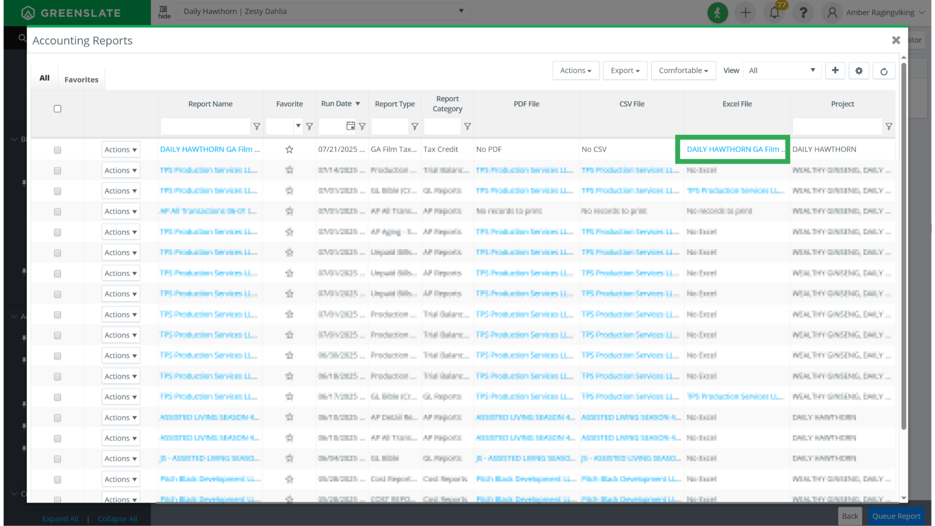935x526 pixels.
Task: Click the Run Date filter icon
Action: (x=362, y=127)
